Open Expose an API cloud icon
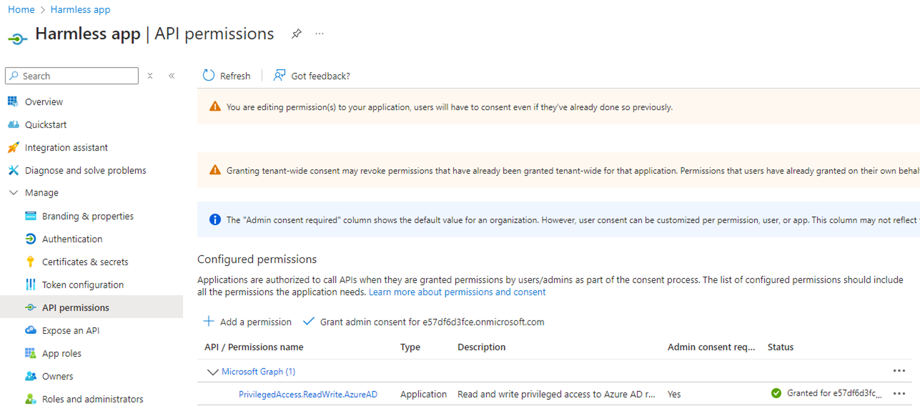This screenshot has height=416, width=920. coord(30,330)
